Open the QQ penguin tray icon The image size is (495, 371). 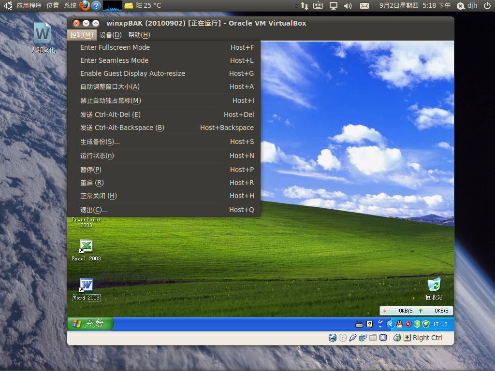click(x=399, y=324)
